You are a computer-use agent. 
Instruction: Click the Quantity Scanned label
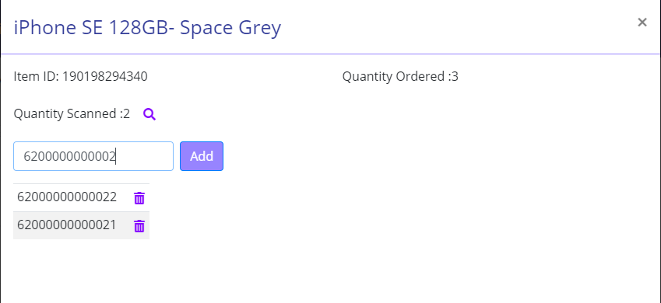(x=67, y=113)
